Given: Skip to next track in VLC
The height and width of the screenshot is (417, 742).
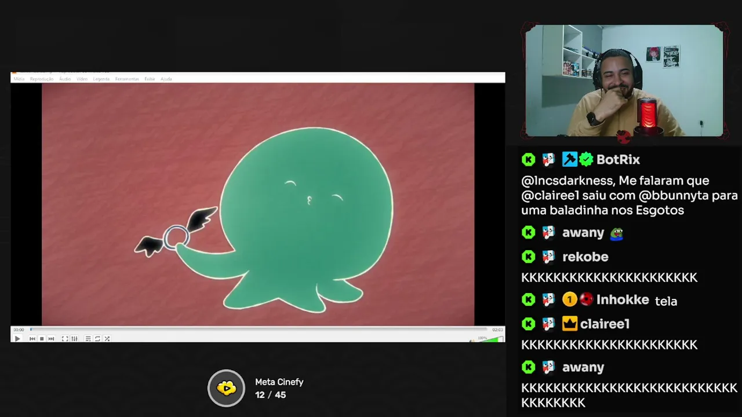Looking at the screenshot, I should click(51, 339).
